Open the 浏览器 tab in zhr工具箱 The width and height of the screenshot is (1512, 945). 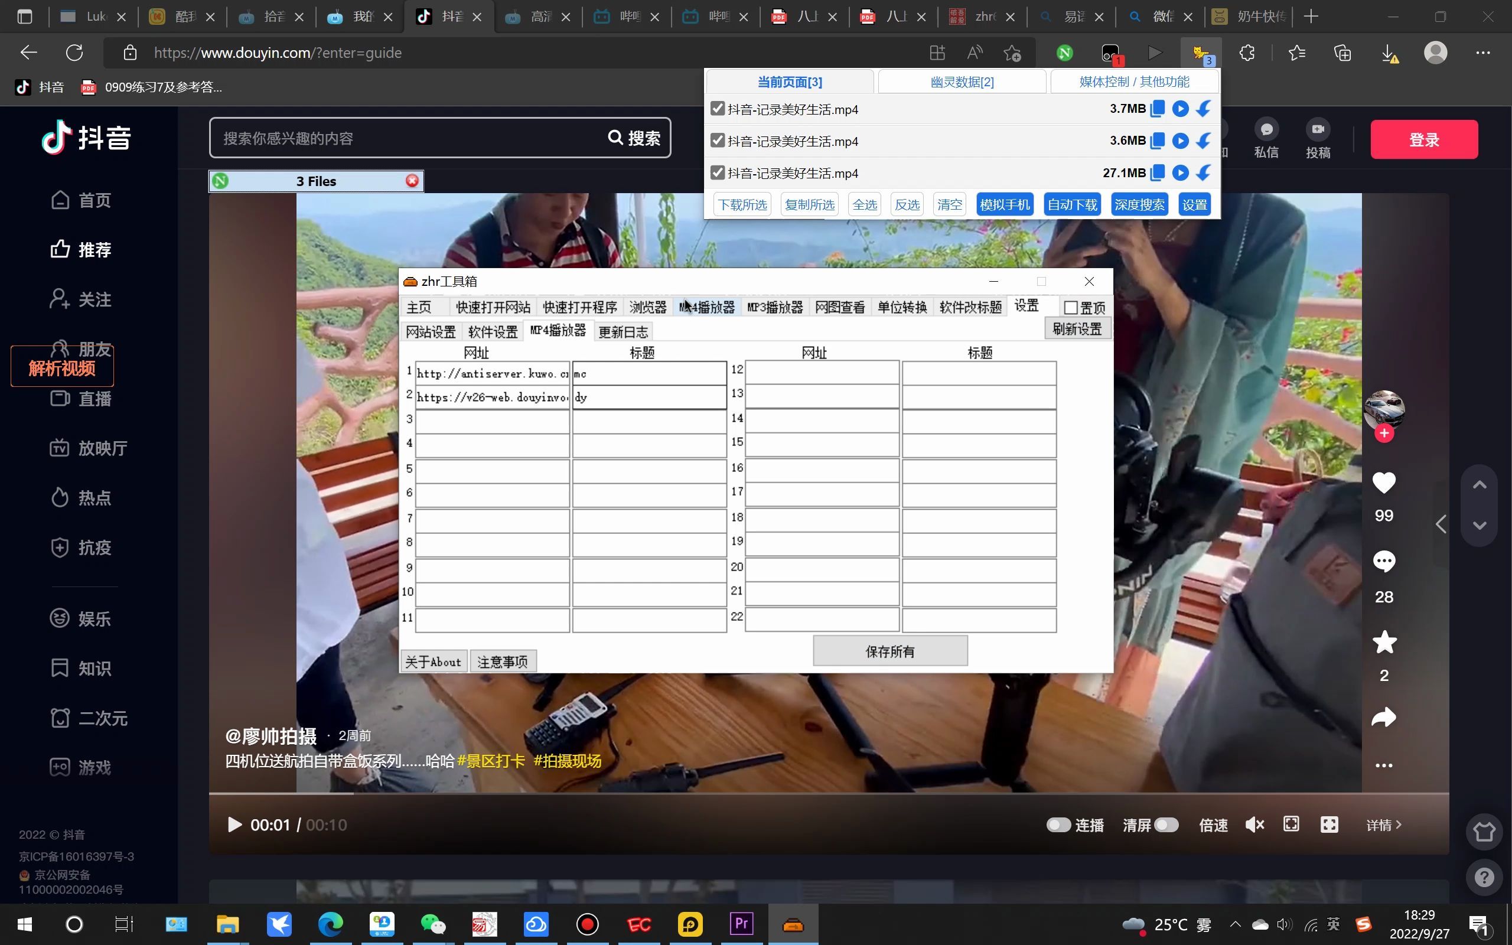click(647, 307)
